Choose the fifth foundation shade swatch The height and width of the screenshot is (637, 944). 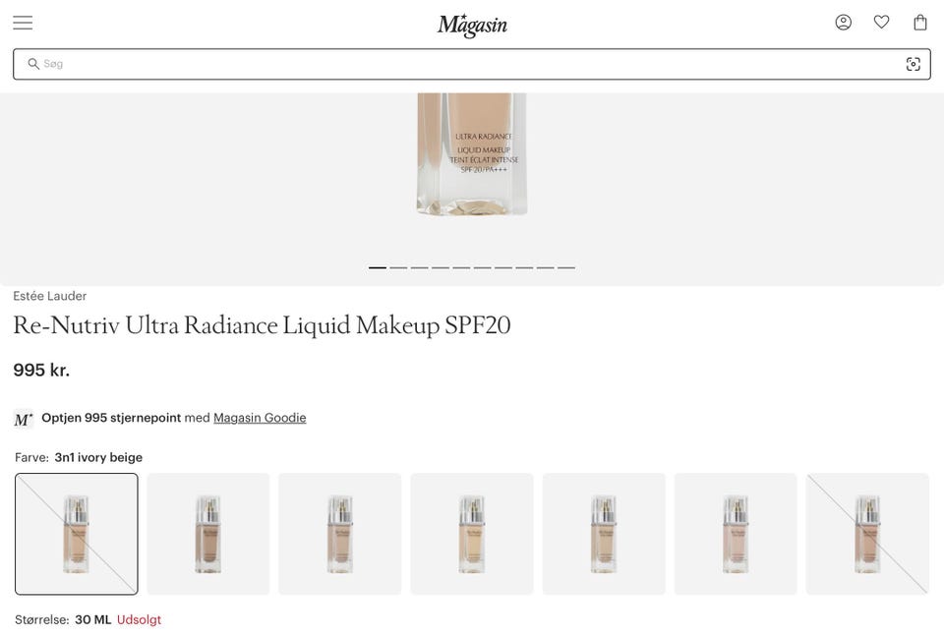tap(604, 534)
